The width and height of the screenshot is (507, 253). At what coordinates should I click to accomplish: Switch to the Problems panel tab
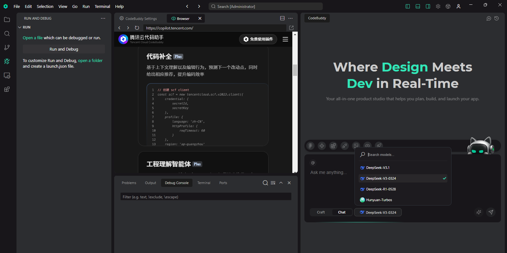point(129,183)
